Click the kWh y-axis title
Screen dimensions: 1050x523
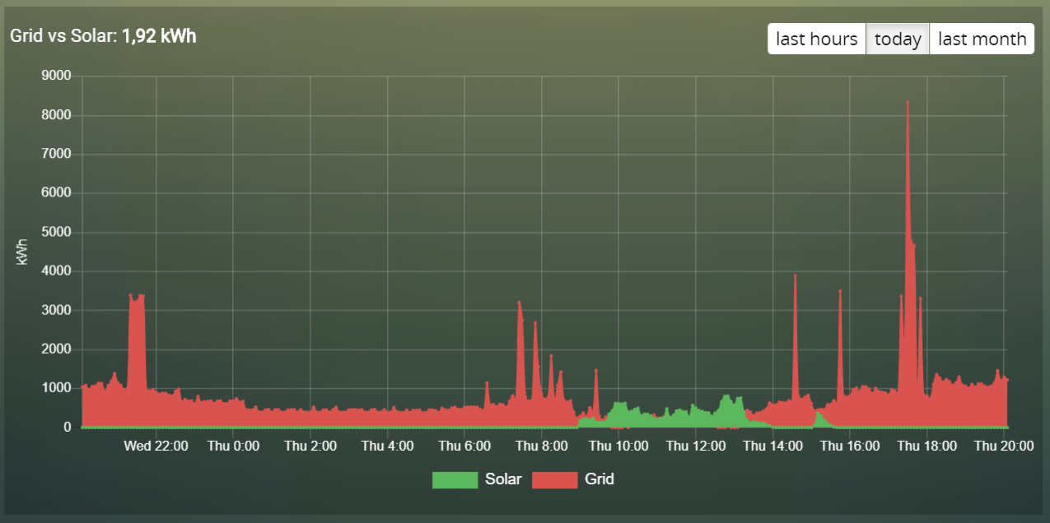point(22,252)
